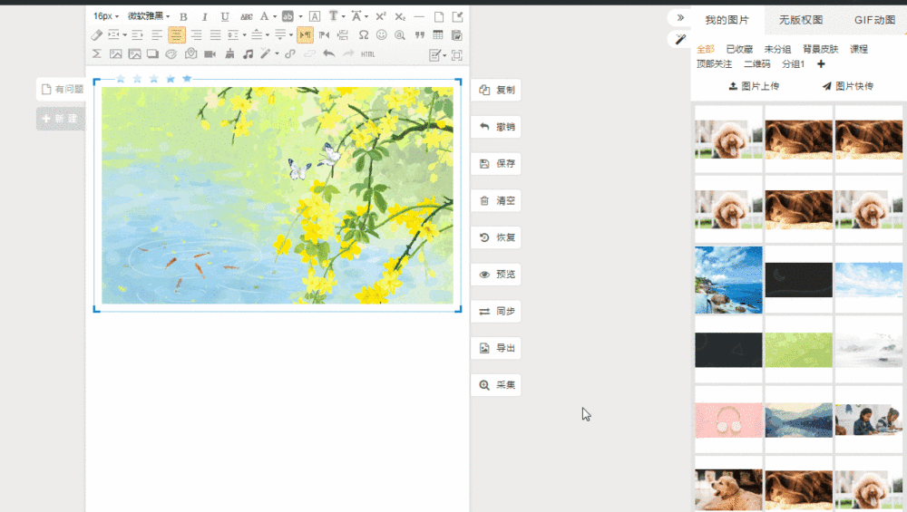Toggle the highlighted center align button
Image resolution: width=907 pixels, height=512 pixels.
(x=176, y=35)
